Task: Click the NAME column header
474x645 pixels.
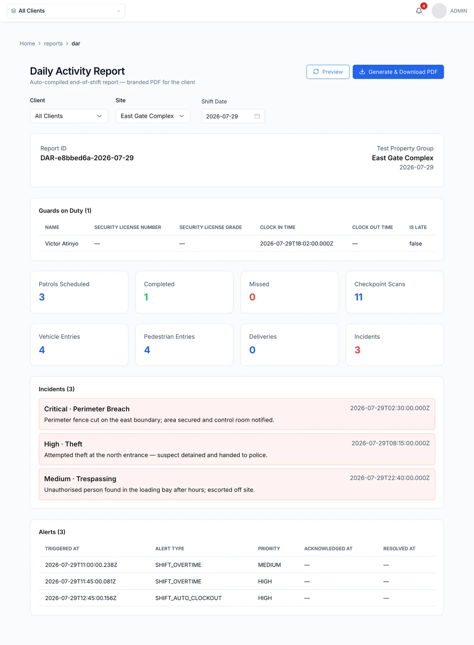Action: pos(52,227)
